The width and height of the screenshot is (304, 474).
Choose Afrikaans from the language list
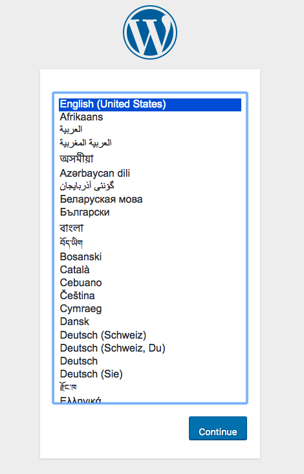[x=150, y=117]
